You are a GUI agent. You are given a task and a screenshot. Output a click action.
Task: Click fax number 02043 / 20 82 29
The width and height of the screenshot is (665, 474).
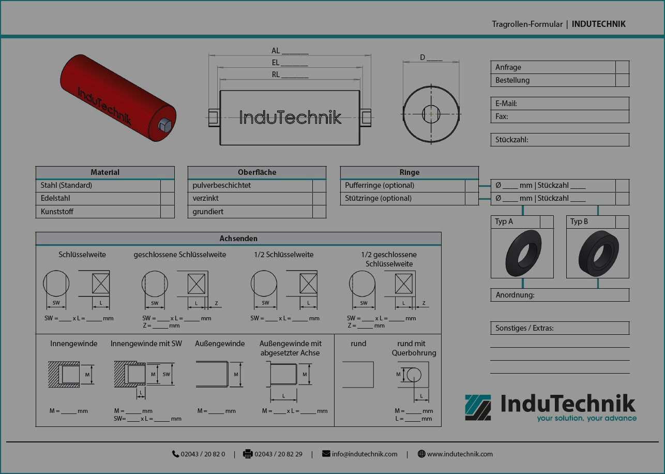pyautogui.click(x=278, y=454)
